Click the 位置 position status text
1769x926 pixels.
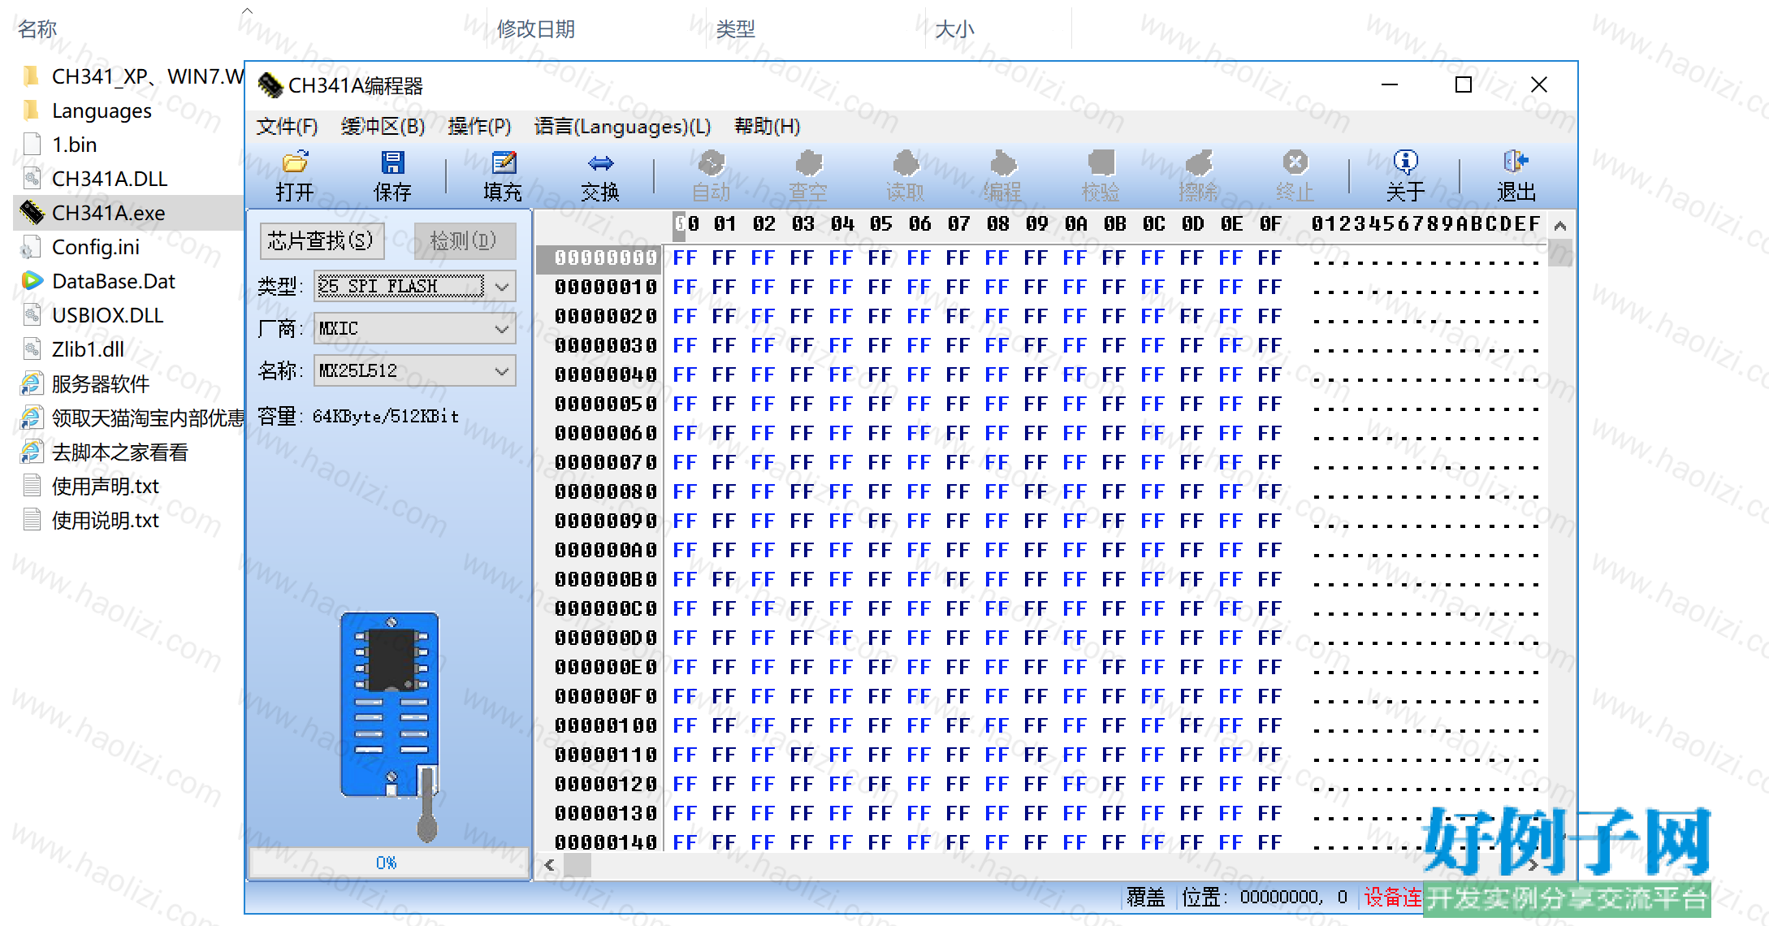click(x=1264, y=897)
